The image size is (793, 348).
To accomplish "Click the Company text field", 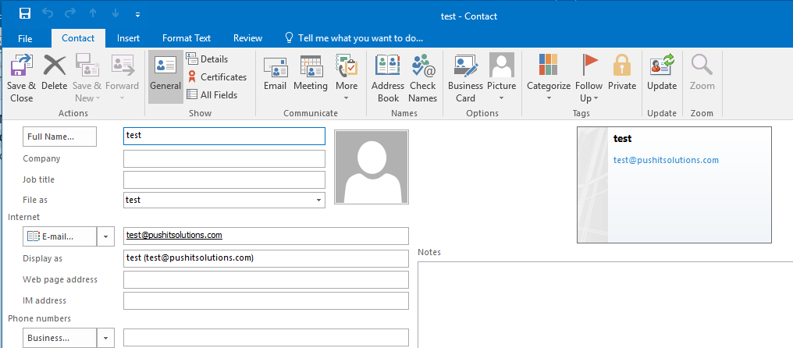I will coord(224,159).
